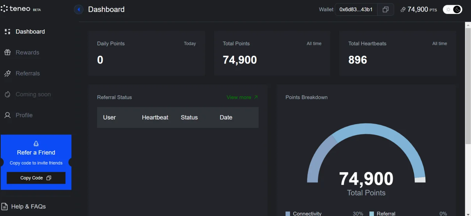Click the page vertical scrollbar thumb
This screenshot has width=471, height=216.
pyautogui.click(x=468, y=85)
